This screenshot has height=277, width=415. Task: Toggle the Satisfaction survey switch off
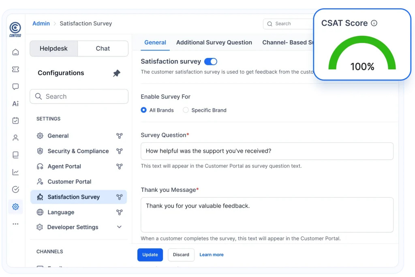[x=211, y=62]
